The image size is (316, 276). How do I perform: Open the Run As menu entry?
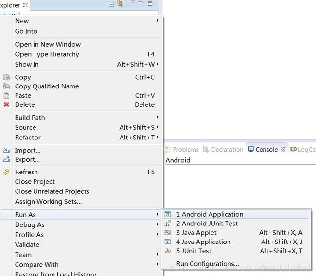[81, 215]
